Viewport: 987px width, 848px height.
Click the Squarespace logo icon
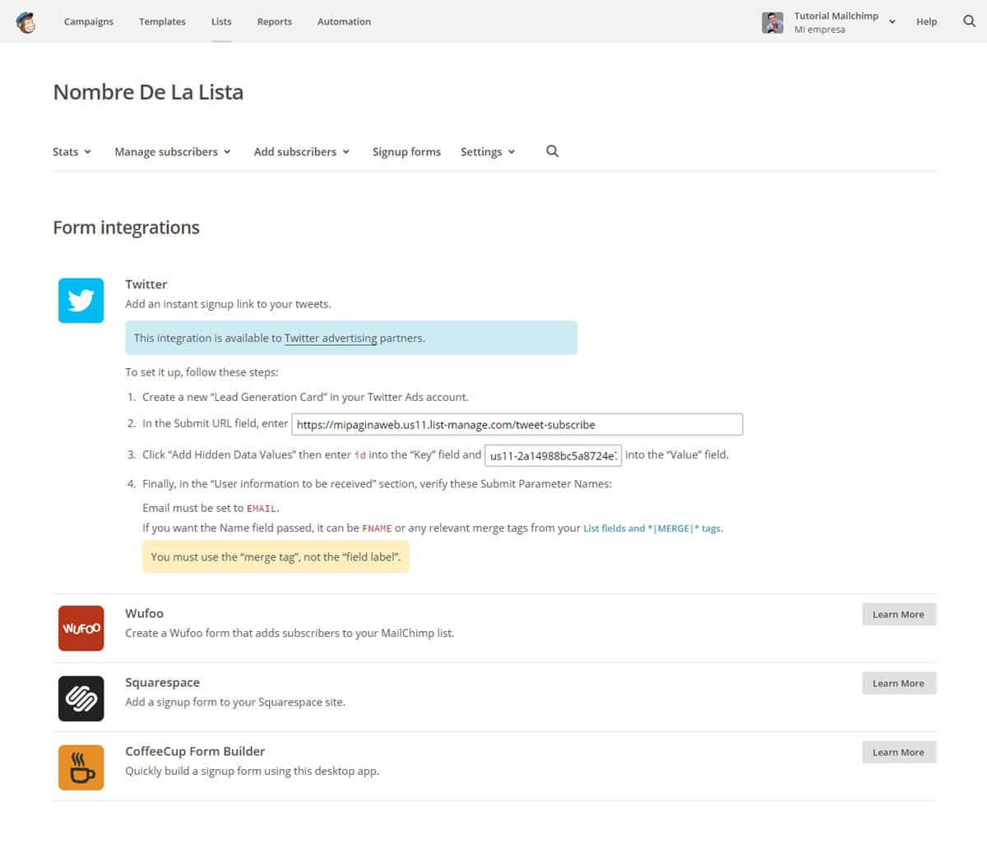tap(81, 698)
